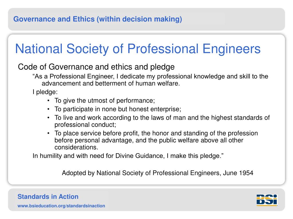Click the '(within decision making)' text in header

coord(139,19)
